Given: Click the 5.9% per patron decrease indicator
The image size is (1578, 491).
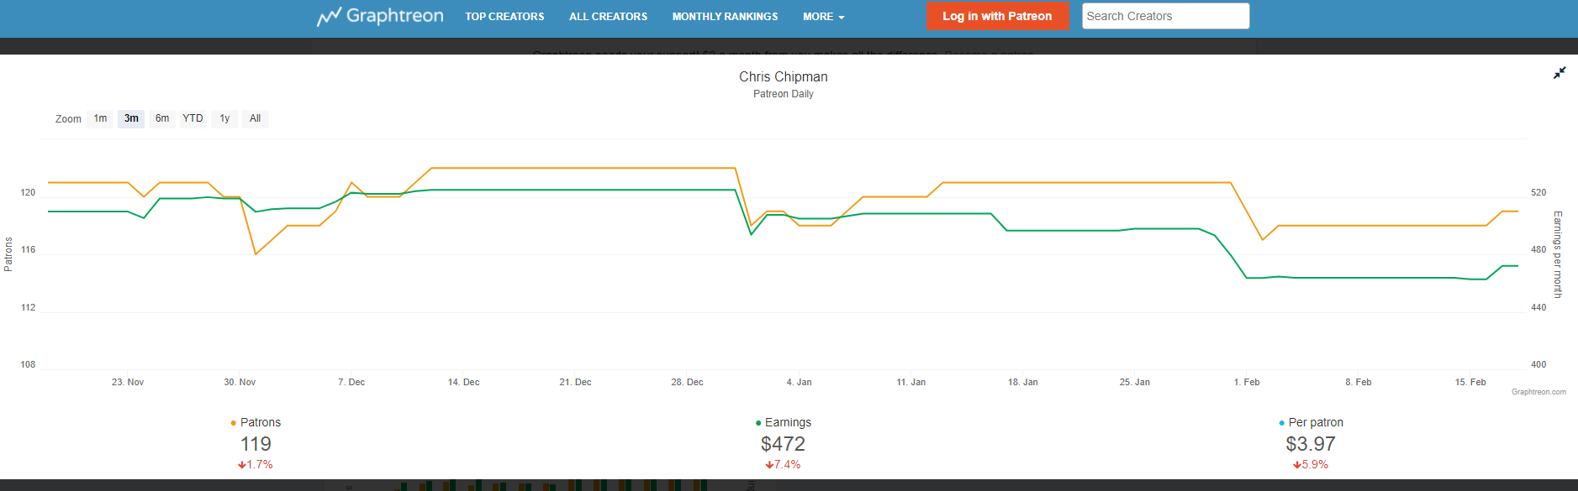Looking at the screenshot, I should click(1311, 464).
